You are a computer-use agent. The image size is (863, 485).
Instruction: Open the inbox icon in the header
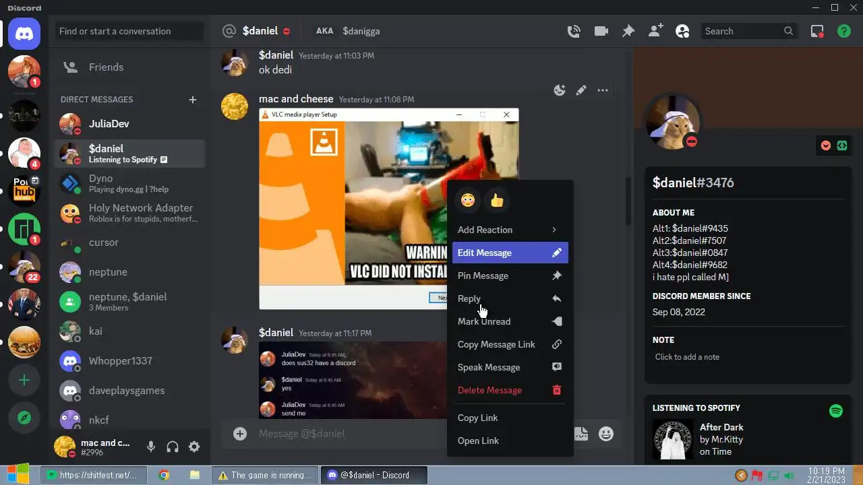tap(817, 31)
